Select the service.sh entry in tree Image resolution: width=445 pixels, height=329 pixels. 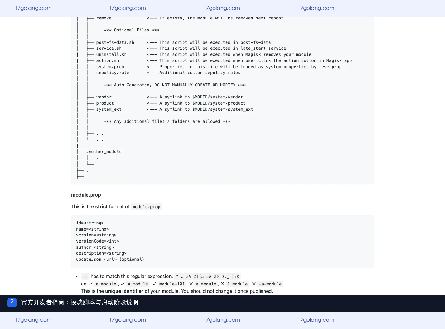point(109,48)
